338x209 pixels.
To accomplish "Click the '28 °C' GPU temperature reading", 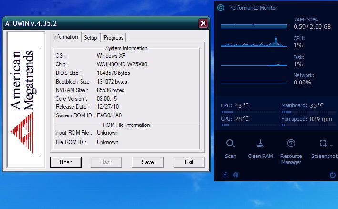I will click(x=242, y=119).
